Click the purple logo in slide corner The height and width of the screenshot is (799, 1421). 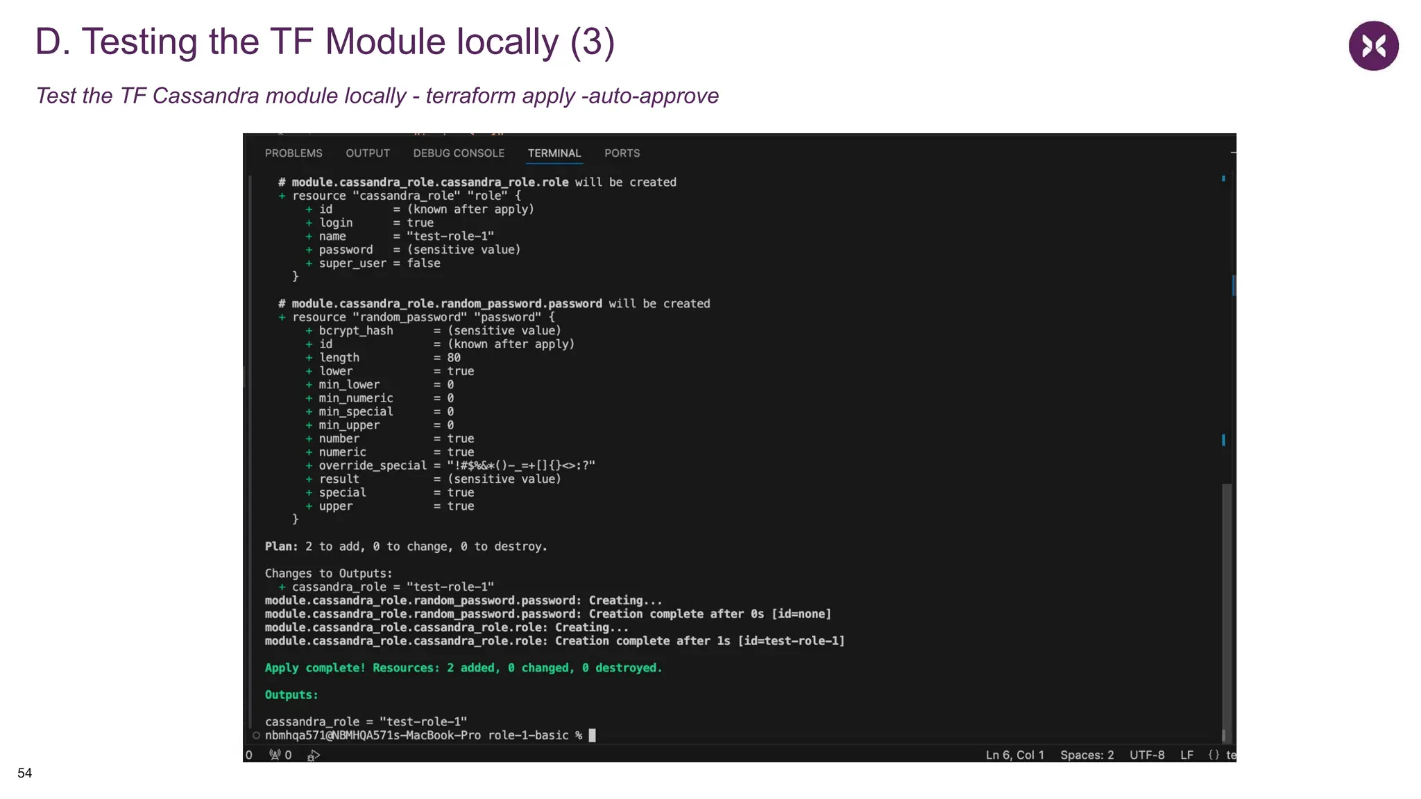1373,46
